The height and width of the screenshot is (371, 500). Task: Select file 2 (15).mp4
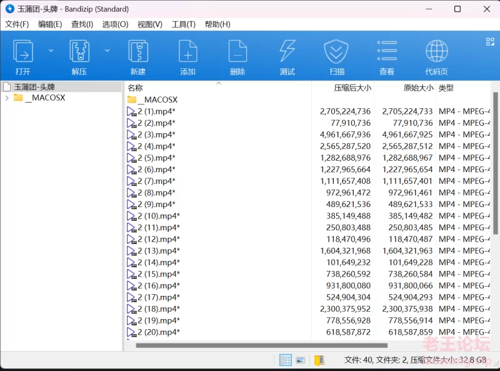tap(159, 274)
